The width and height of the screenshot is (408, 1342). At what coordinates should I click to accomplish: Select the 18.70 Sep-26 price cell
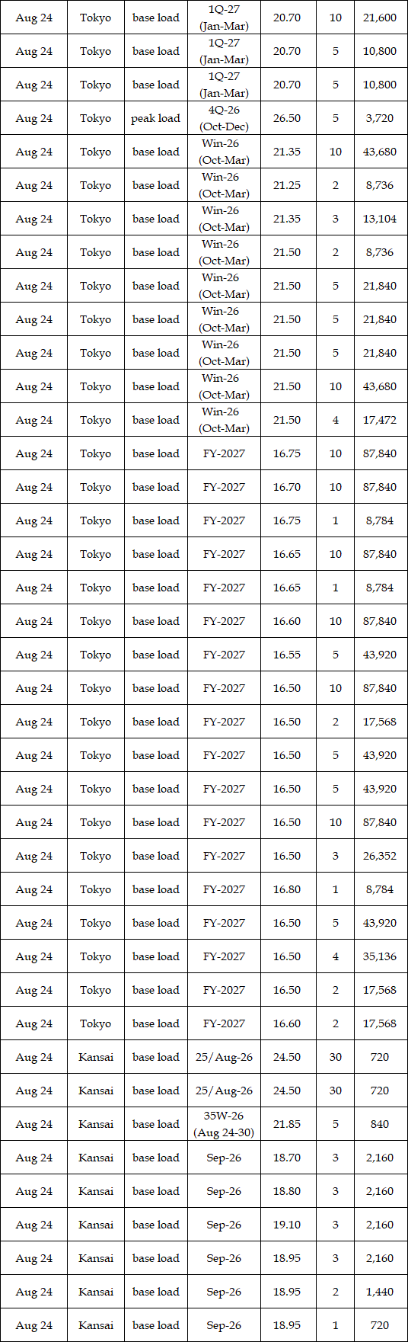[x=287, y=1158]
